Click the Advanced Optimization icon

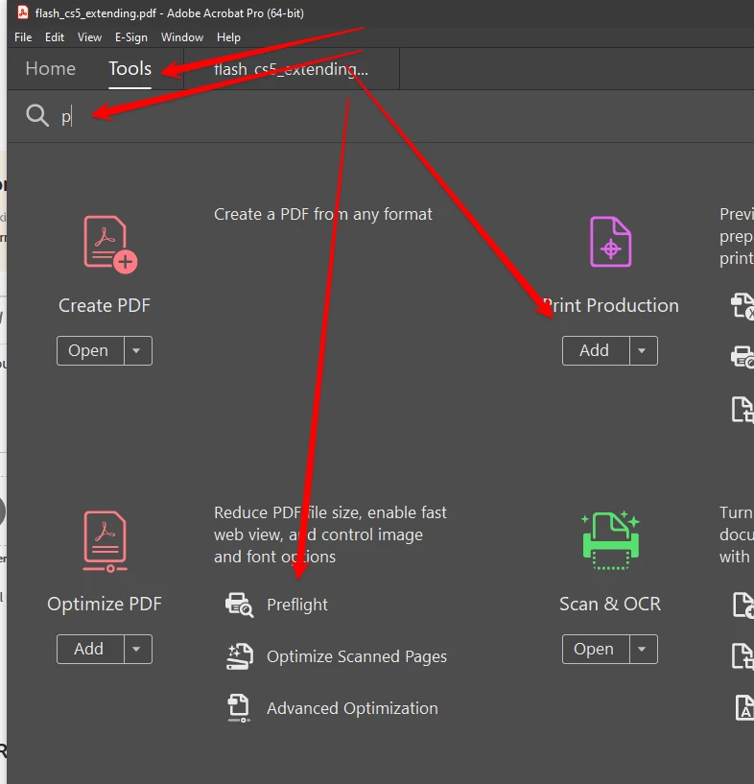coord(239,708)
